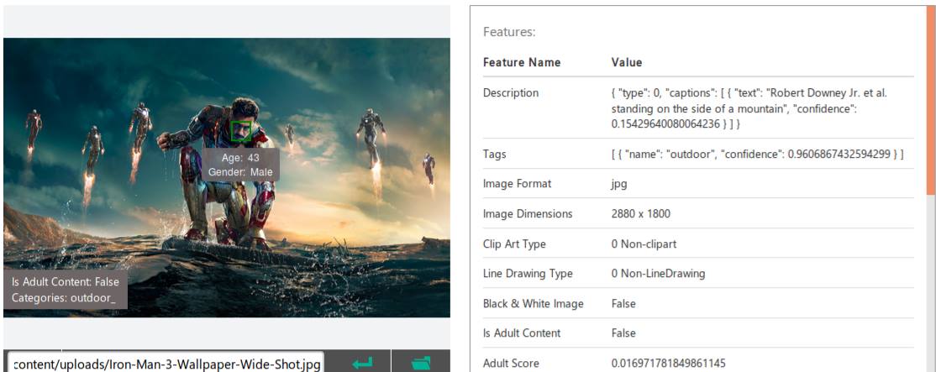Click the 'jpg' value cell

click(619, 184)
